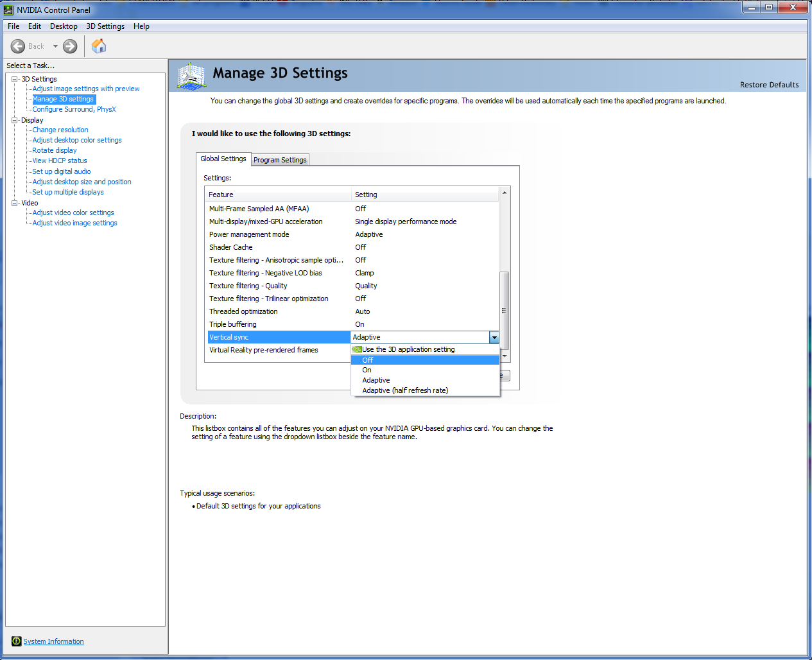Open the File menu
The width and height of the screenshot is (812, 660).
tap(13, 26)
